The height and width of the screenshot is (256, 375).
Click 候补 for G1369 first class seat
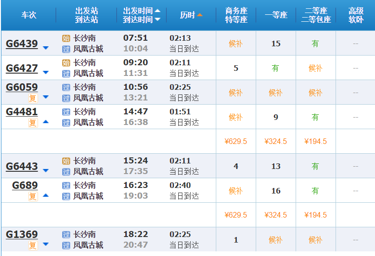click(x=276, y=240)
